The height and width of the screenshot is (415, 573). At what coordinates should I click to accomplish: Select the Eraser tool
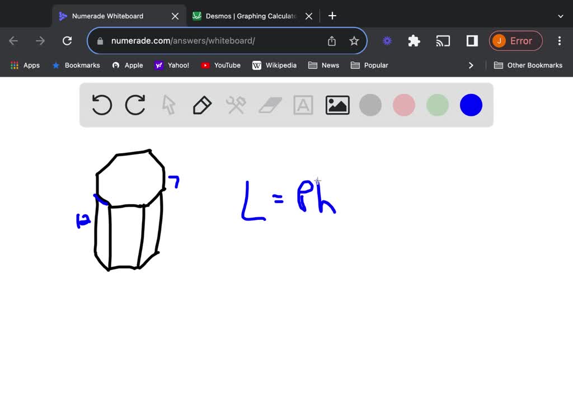(x=269, y=105)
